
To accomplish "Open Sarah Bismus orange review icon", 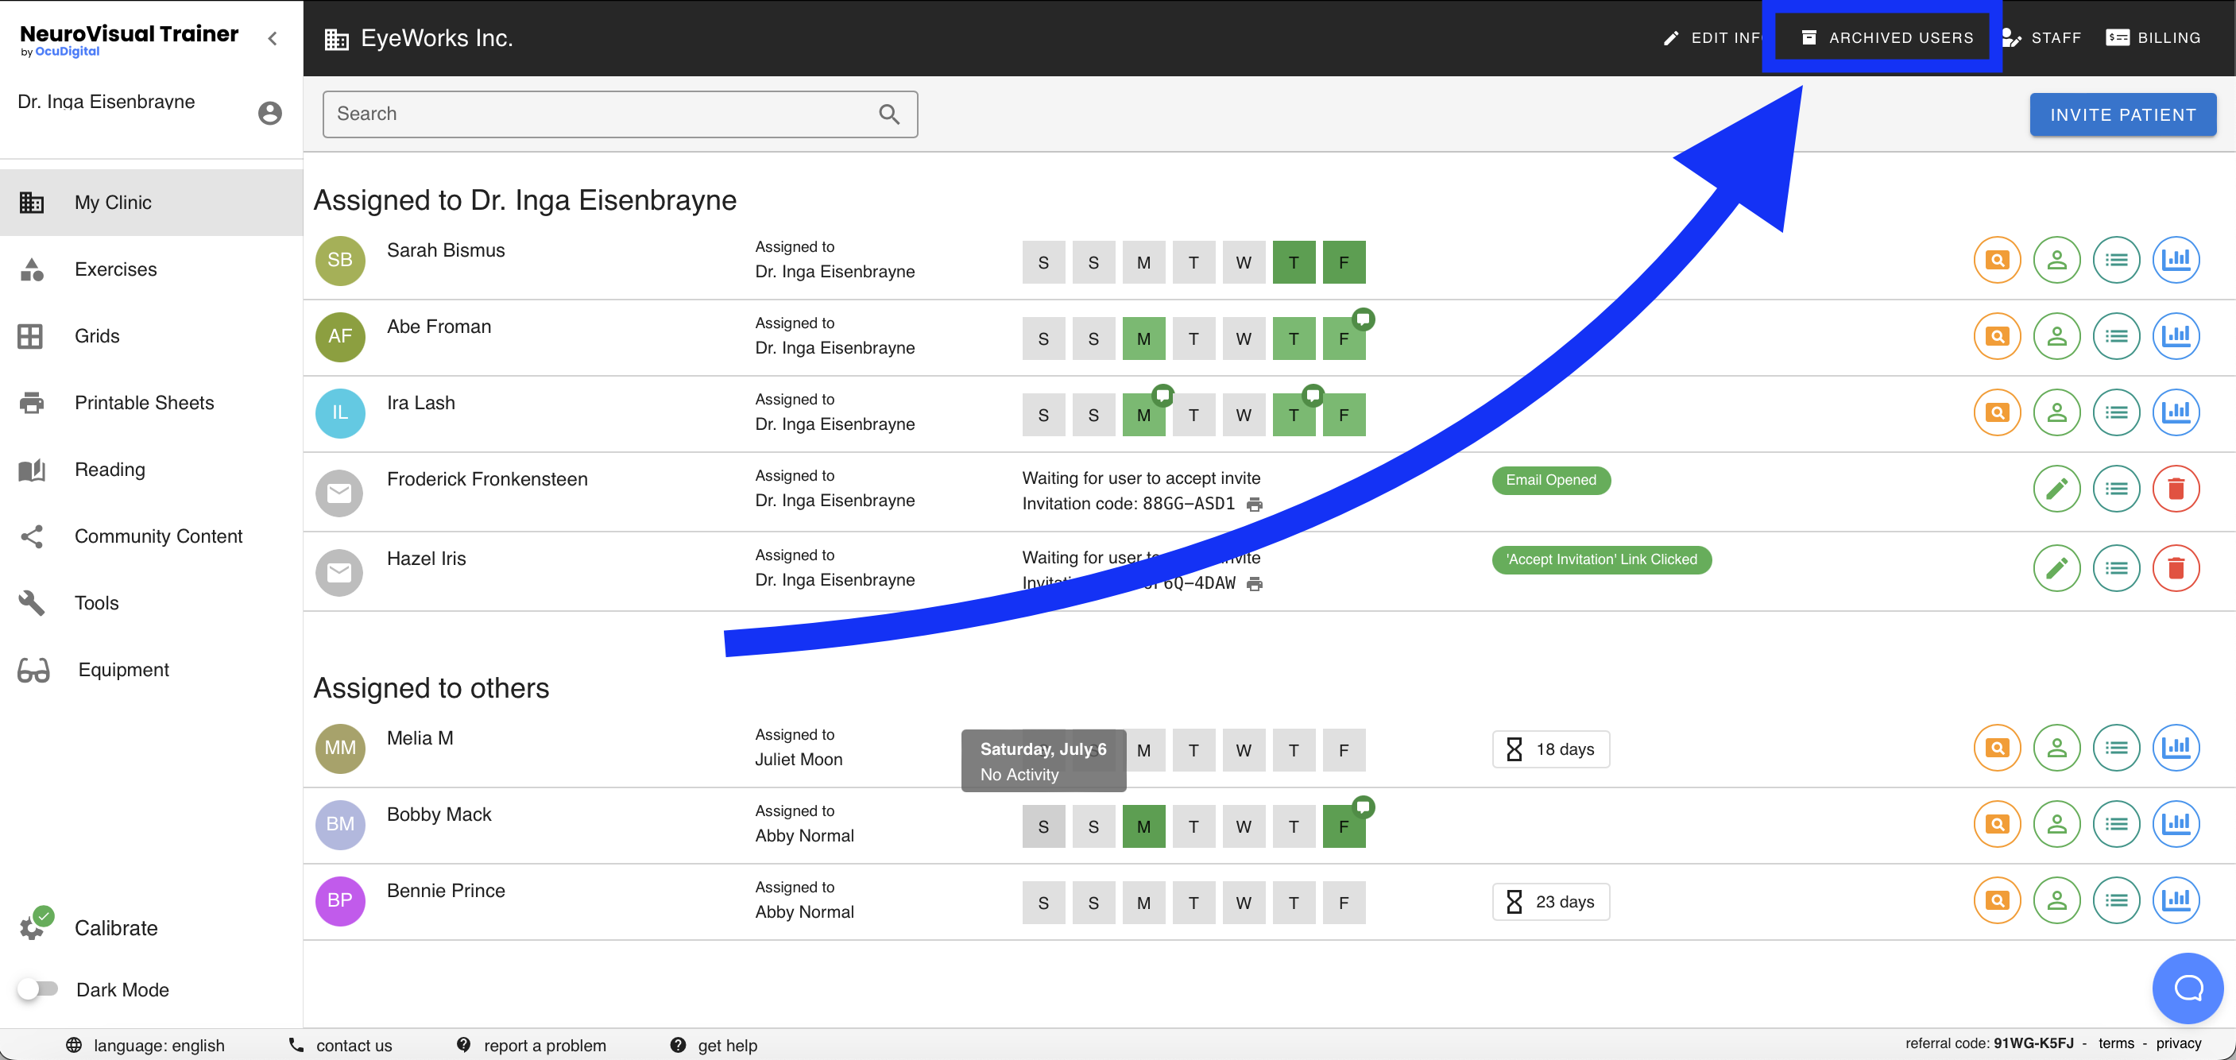I will click(x=1996, y=260).
